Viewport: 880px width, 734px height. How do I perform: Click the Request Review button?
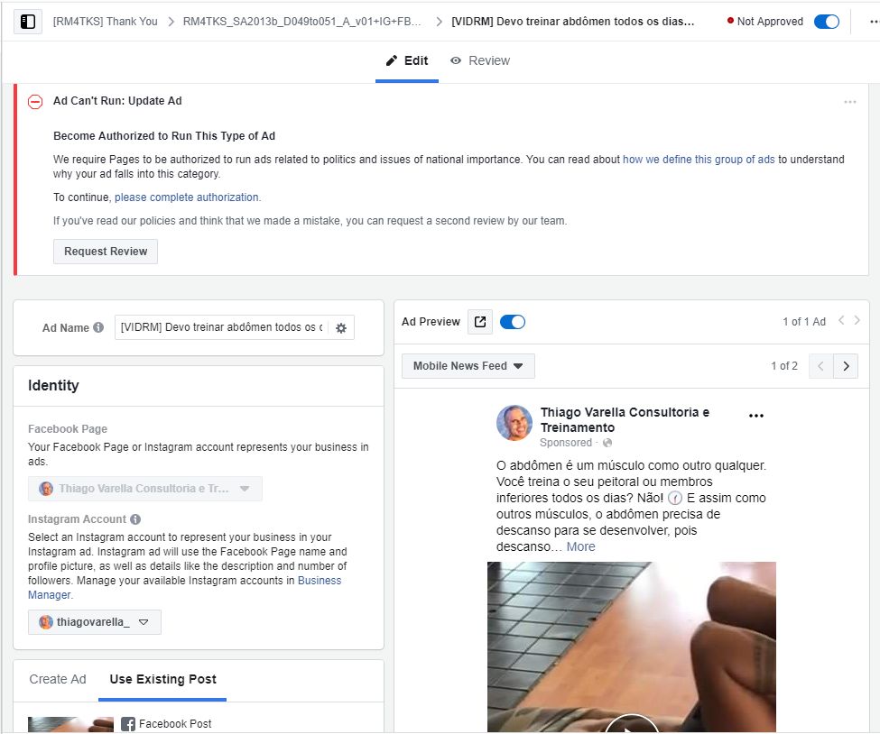click(106, 252)
